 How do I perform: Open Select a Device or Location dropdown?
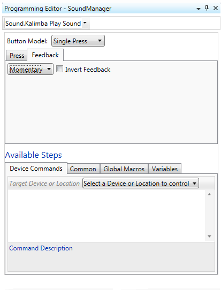141,184
